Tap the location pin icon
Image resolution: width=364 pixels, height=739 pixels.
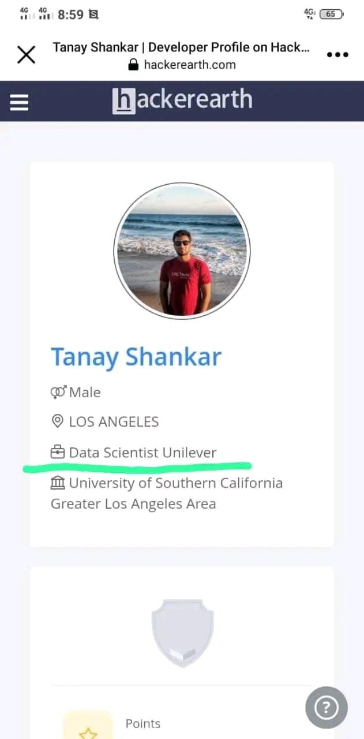(58, 422)
